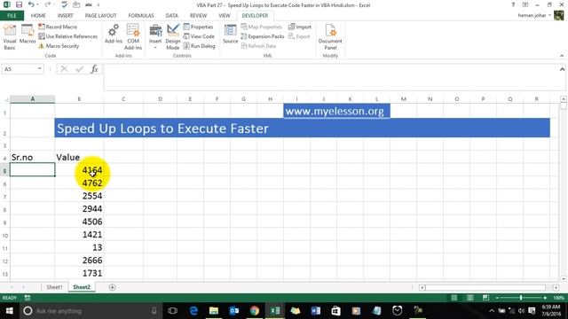Screen dimensions: 568x319
Task: Click into the formula bar
Action: [x=331, y=77]
